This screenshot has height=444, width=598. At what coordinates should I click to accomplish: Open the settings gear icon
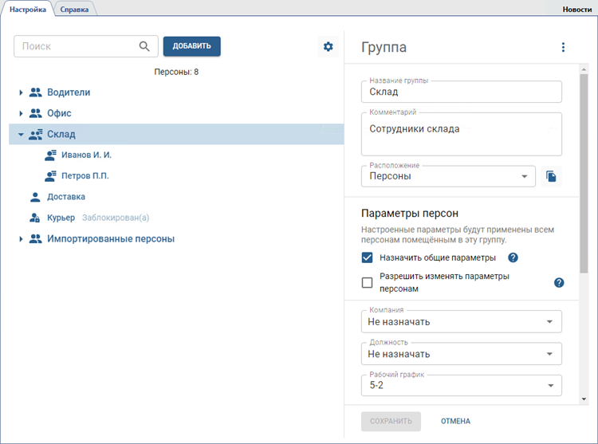coord(328,47)
